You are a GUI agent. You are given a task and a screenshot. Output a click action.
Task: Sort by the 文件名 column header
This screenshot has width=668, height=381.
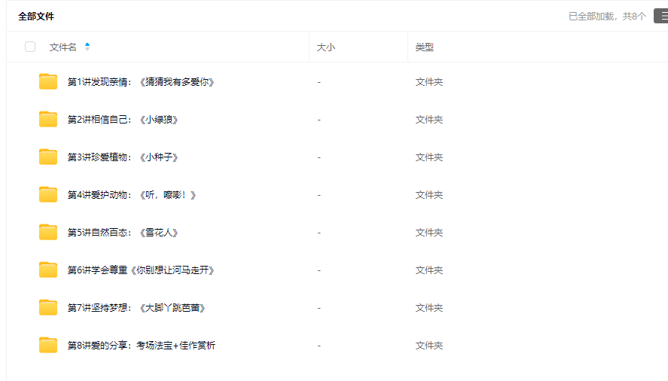(x=63, y=47)
